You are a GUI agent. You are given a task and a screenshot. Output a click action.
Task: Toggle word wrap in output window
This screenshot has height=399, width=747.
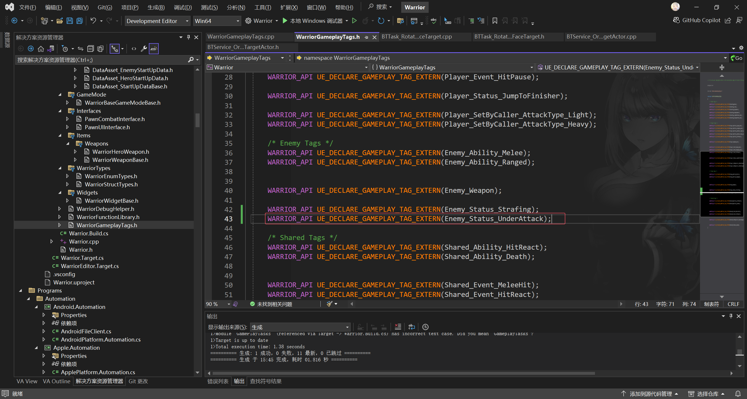click(x=411, y=327)
